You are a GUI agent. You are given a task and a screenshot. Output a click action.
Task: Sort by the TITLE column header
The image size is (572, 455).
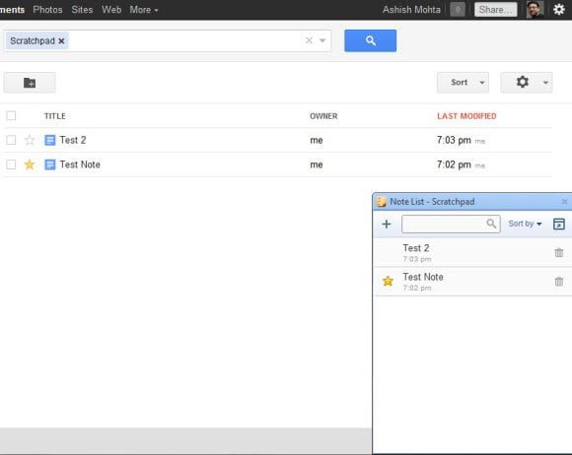coord(54,116)
